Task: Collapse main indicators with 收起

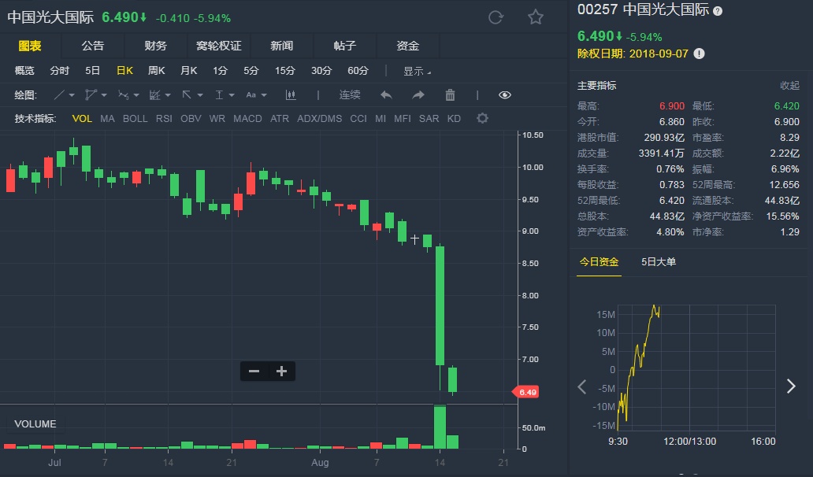Action: click(789, 86)
